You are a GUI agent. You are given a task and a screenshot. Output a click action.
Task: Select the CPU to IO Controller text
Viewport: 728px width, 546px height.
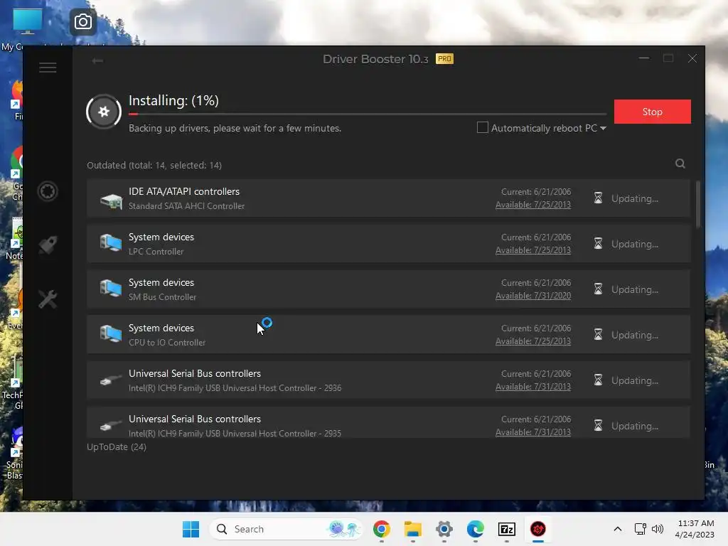(x=166, y=342)
